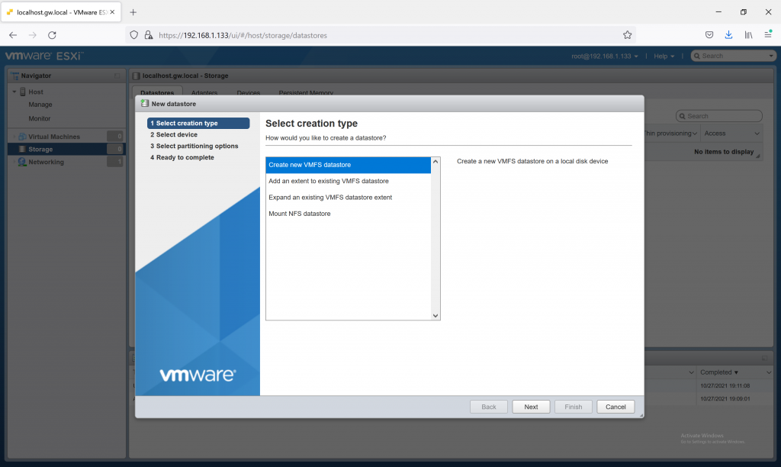Click the tracking protection shield icon
781x467 pixels.
[x=133, y=35]
